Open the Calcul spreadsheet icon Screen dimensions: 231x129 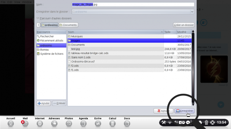(112, 124)
